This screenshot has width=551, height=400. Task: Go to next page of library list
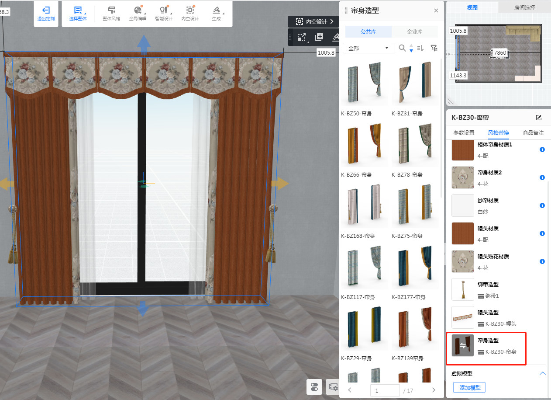pyautogui.click(x=434, y=390)
